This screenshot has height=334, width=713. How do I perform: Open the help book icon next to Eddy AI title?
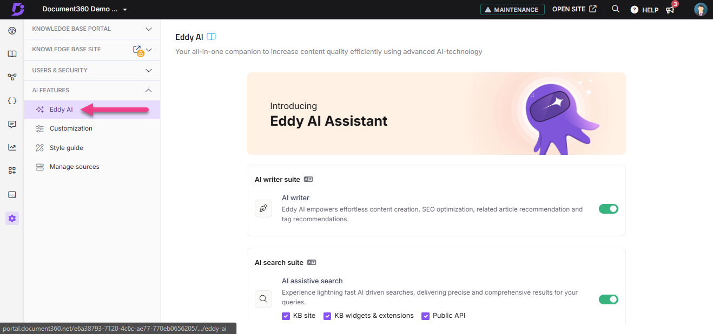[x=212, y=37]
